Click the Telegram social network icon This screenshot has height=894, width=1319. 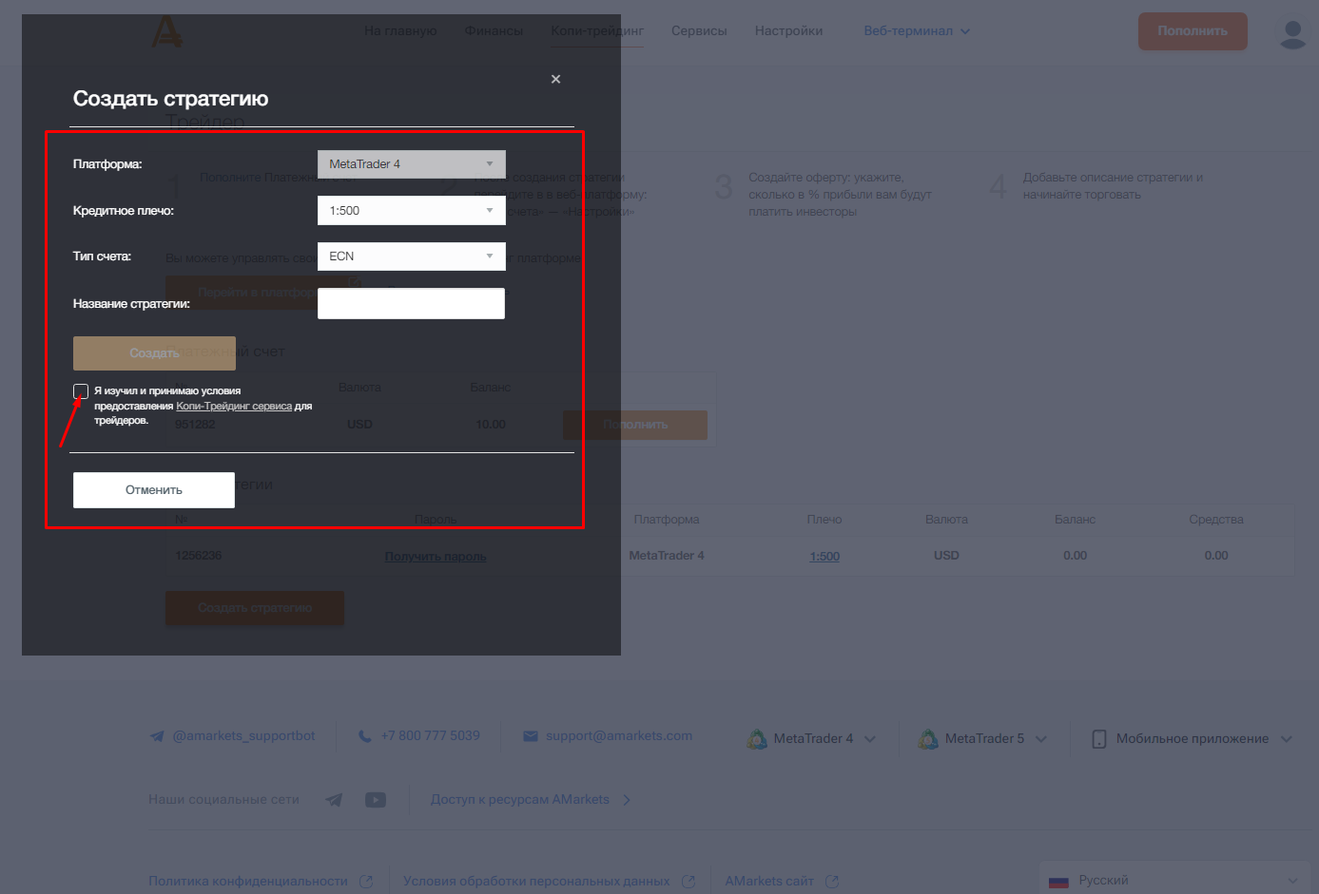(x=334, y=800)
